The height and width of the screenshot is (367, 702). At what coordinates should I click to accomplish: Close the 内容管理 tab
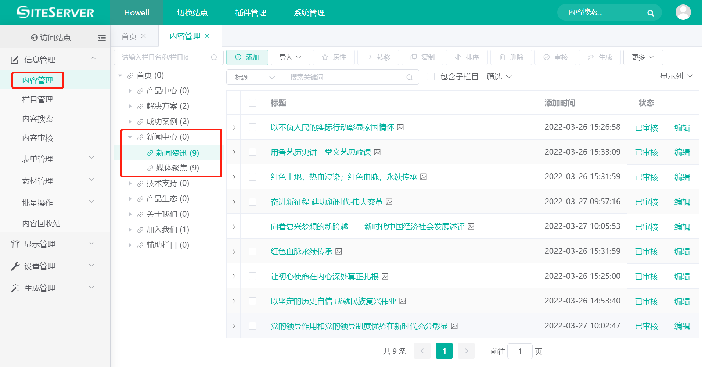pos(207,36)
